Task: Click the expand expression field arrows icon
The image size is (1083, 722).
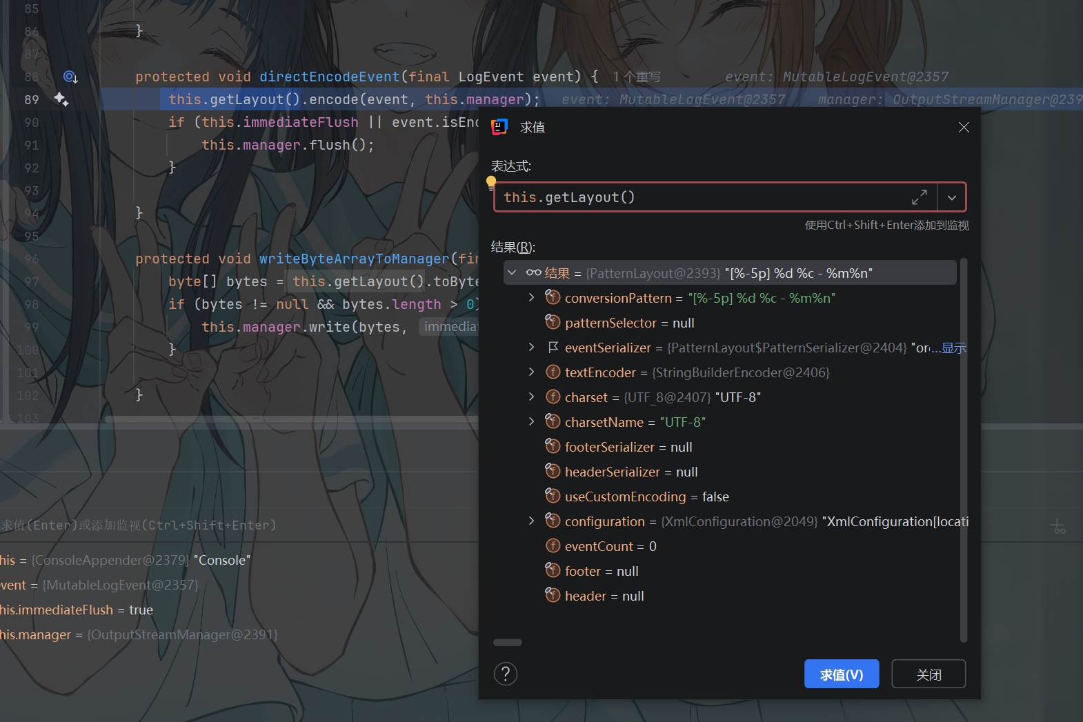Action: [x=920, y=197]
